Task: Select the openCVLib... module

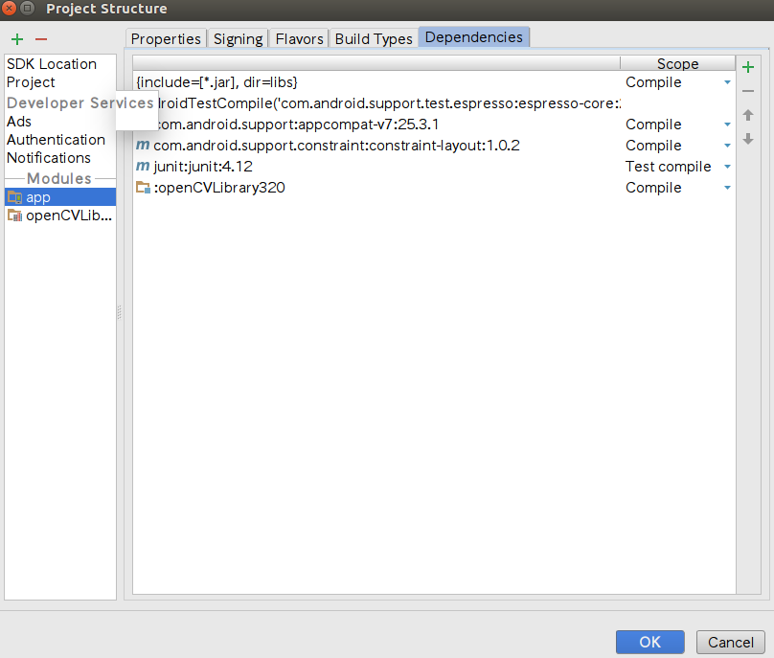Action: pos(60,216)
